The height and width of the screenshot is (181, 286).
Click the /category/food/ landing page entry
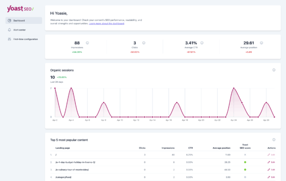tap(63, 177)
